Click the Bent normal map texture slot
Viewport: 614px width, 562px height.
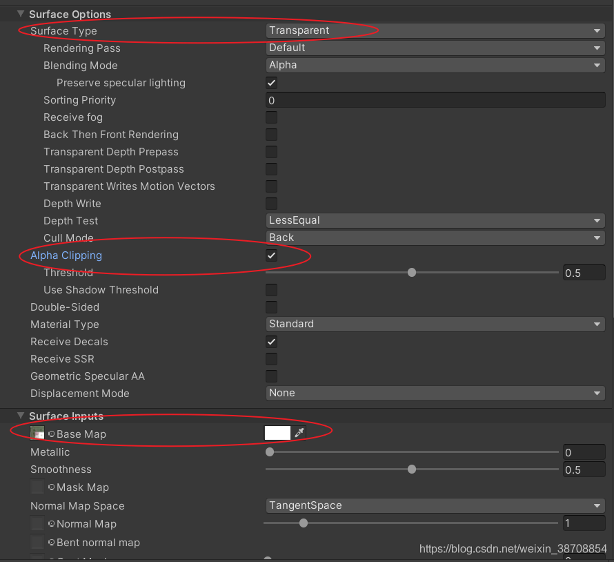point(37,543)
